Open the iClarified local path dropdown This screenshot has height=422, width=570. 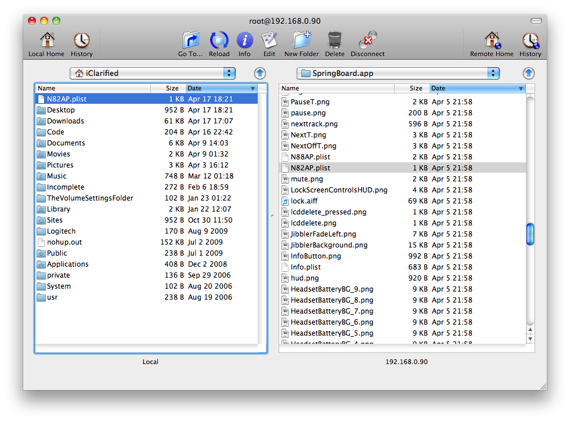[153, 73]
